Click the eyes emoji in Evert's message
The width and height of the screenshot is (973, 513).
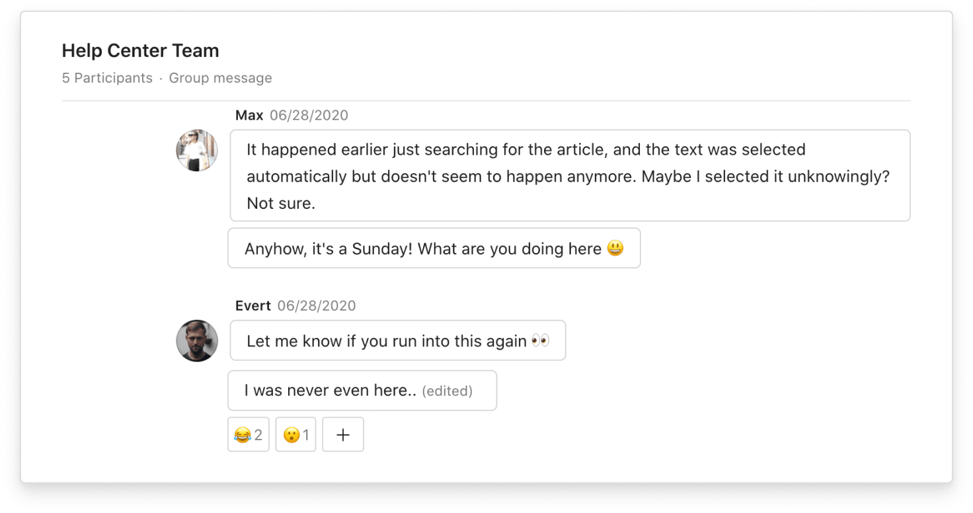point(539,340)
